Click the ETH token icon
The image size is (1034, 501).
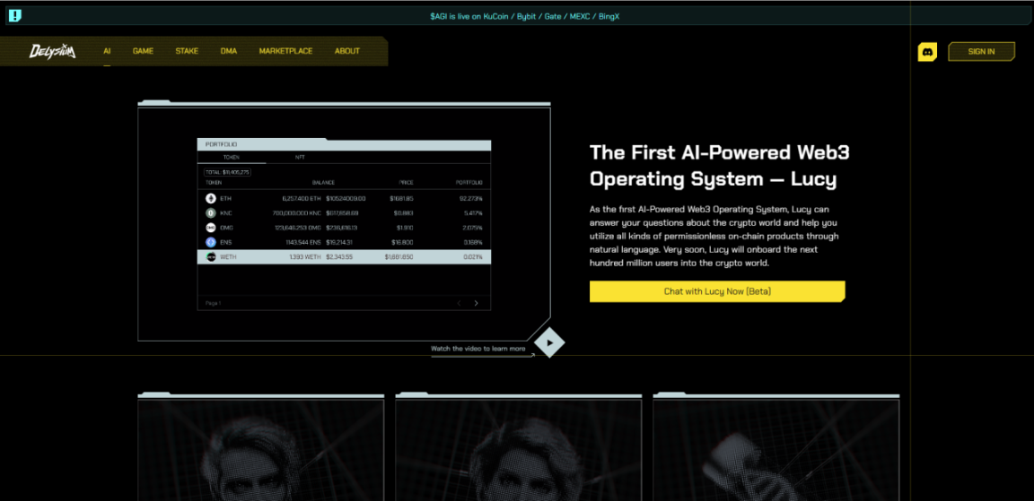(x=211, y=198)
